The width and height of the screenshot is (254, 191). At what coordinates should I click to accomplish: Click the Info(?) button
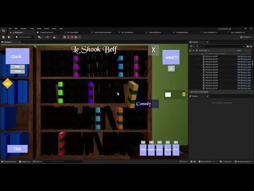[171, 57]
